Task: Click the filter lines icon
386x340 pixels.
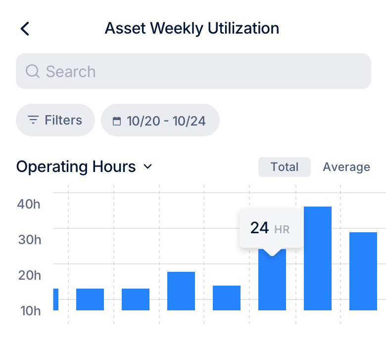Action: pyautogui.click(x=33, y=120)
